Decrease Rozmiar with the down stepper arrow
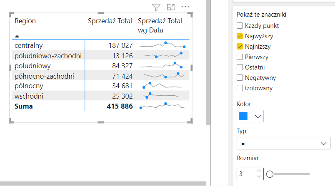 259,177
